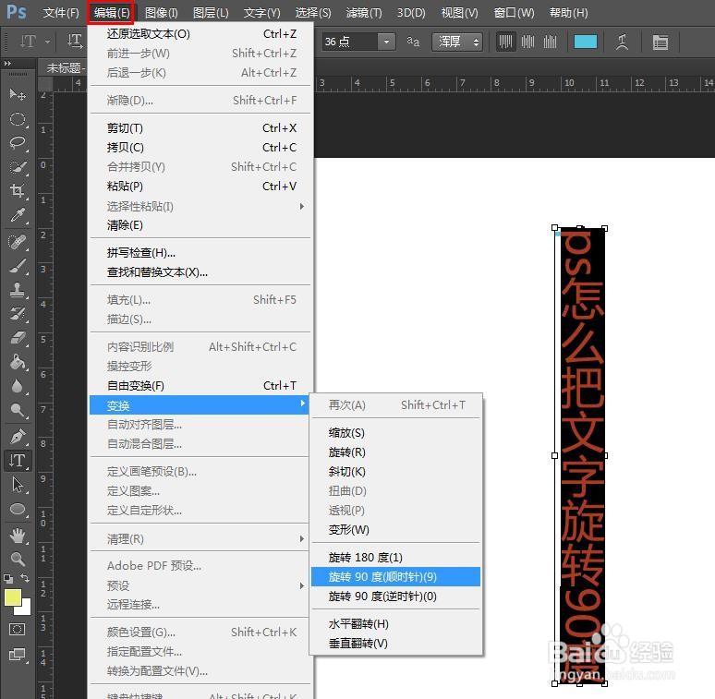This screenshot has height=699, width=715.
Task: Select the Move tool
Action: (18, 94)
